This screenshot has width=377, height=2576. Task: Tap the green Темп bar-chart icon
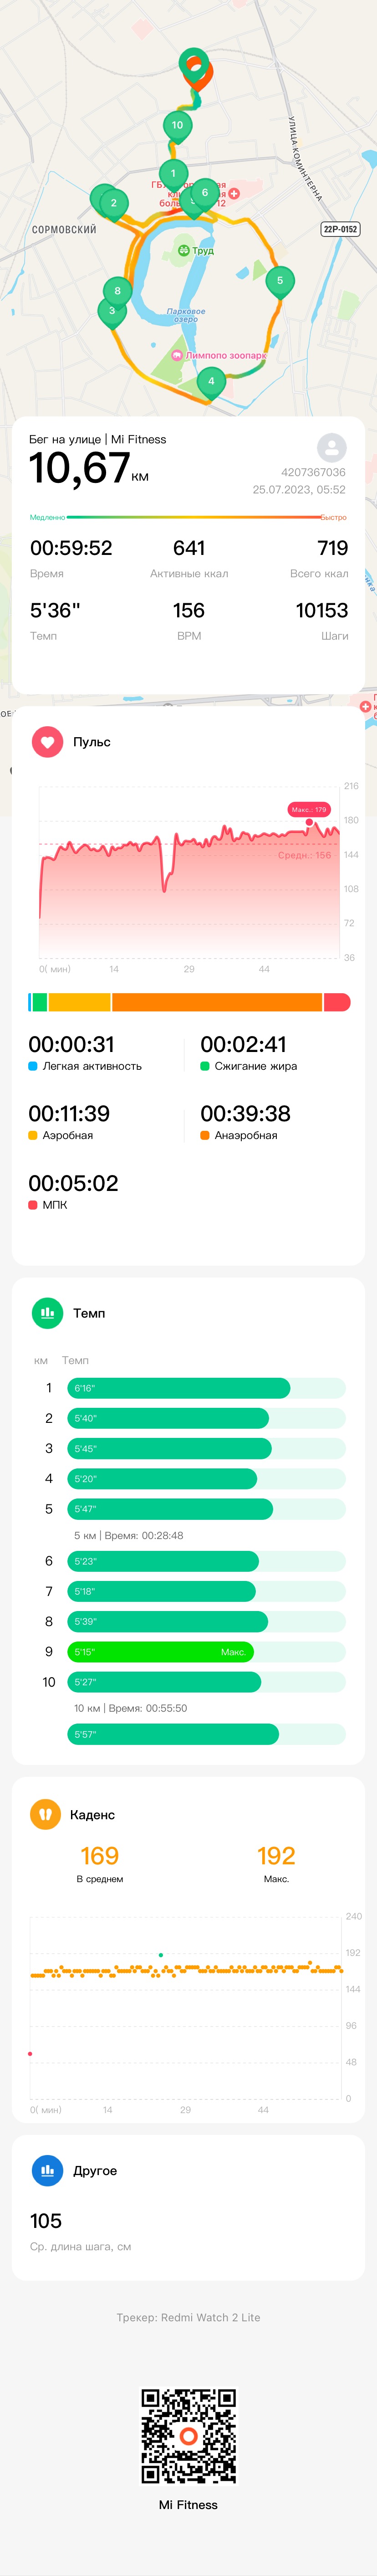coord(47,1313)
